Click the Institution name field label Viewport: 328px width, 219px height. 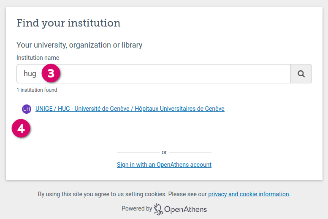tap(38, 58)
